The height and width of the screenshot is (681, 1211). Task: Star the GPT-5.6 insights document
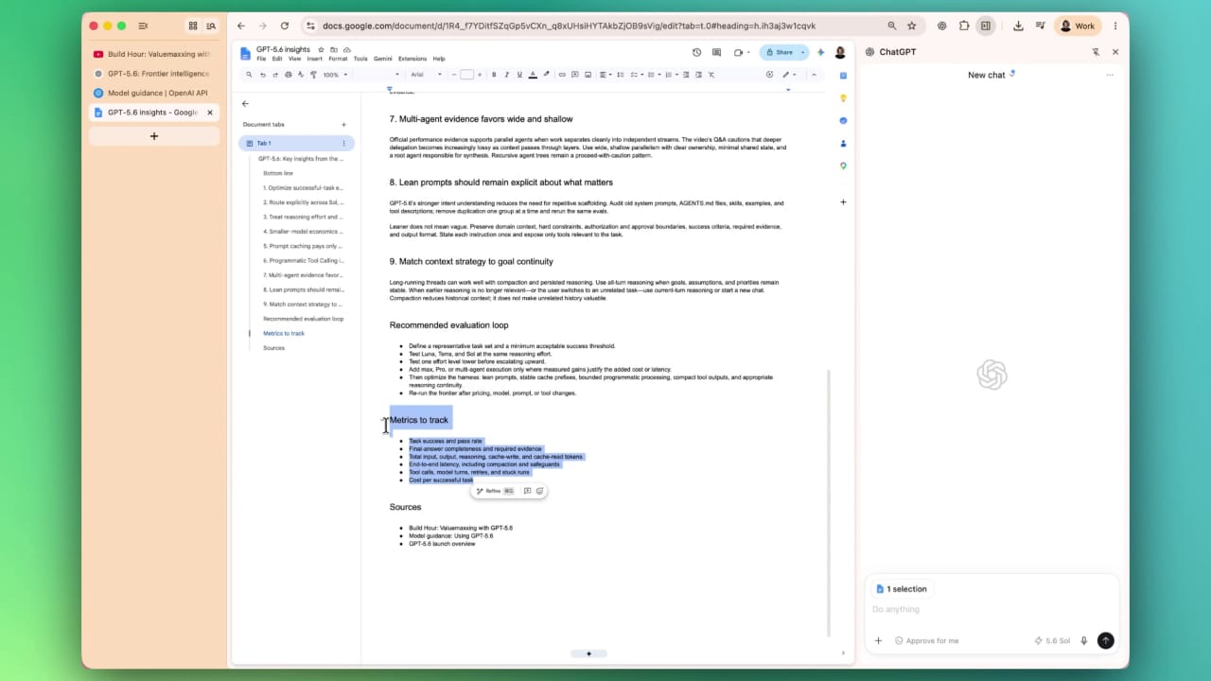point(321,50)
